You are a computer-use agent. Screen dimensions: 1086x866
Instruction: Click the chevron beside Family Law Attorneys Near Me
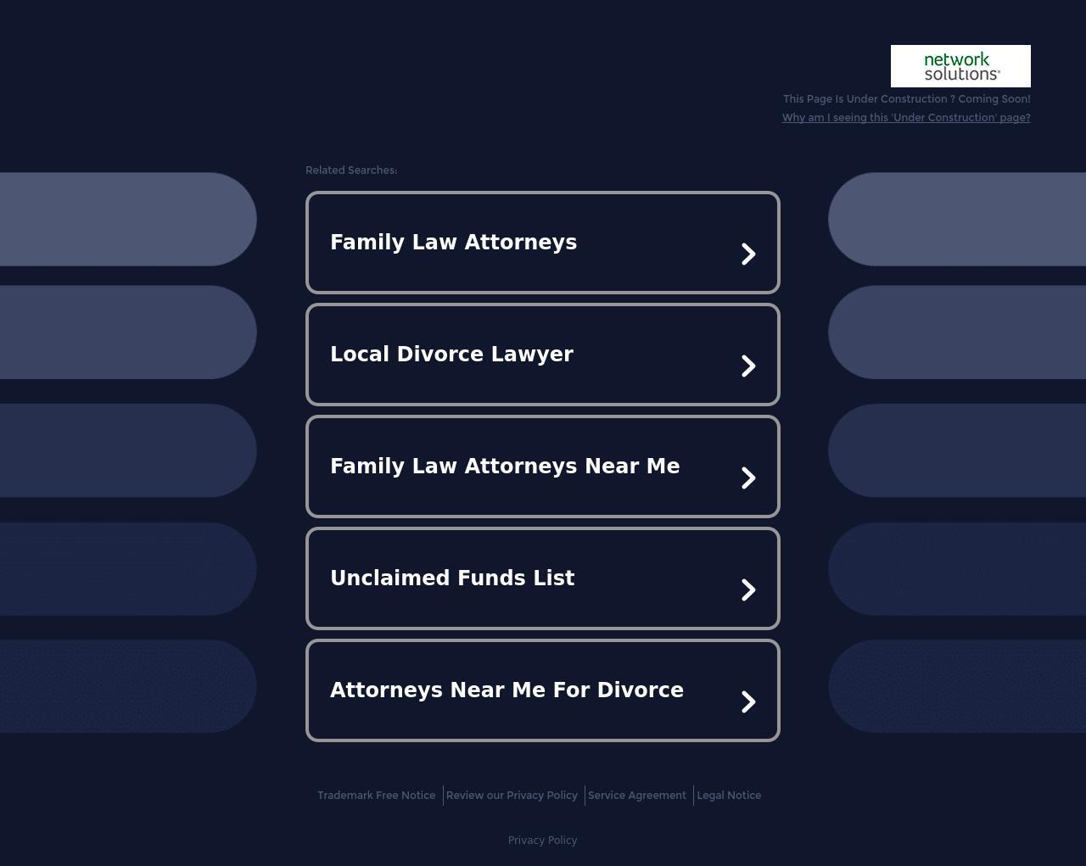748,478
